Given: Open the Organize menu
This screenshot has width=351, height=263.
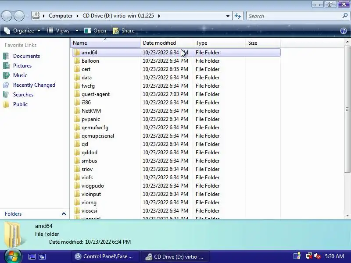Looking at the screenshot, I should (22, 31).
